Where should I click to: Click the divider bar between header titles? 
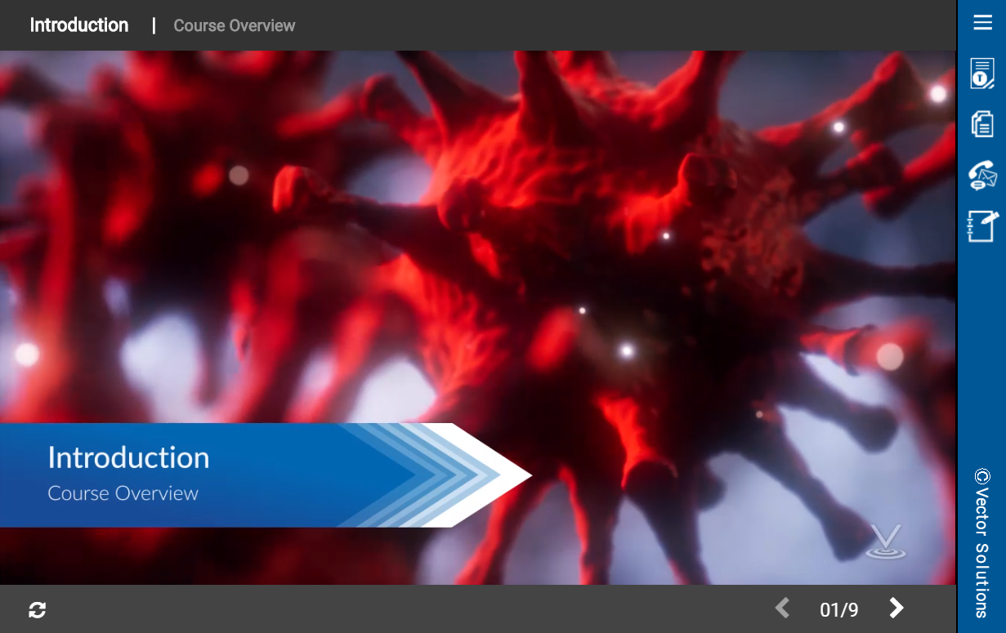coord(154,25)
